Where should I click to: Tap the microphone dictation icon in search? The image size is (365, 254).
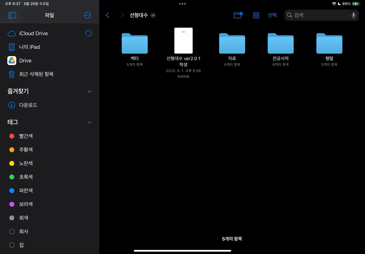[x=353, y=15]
